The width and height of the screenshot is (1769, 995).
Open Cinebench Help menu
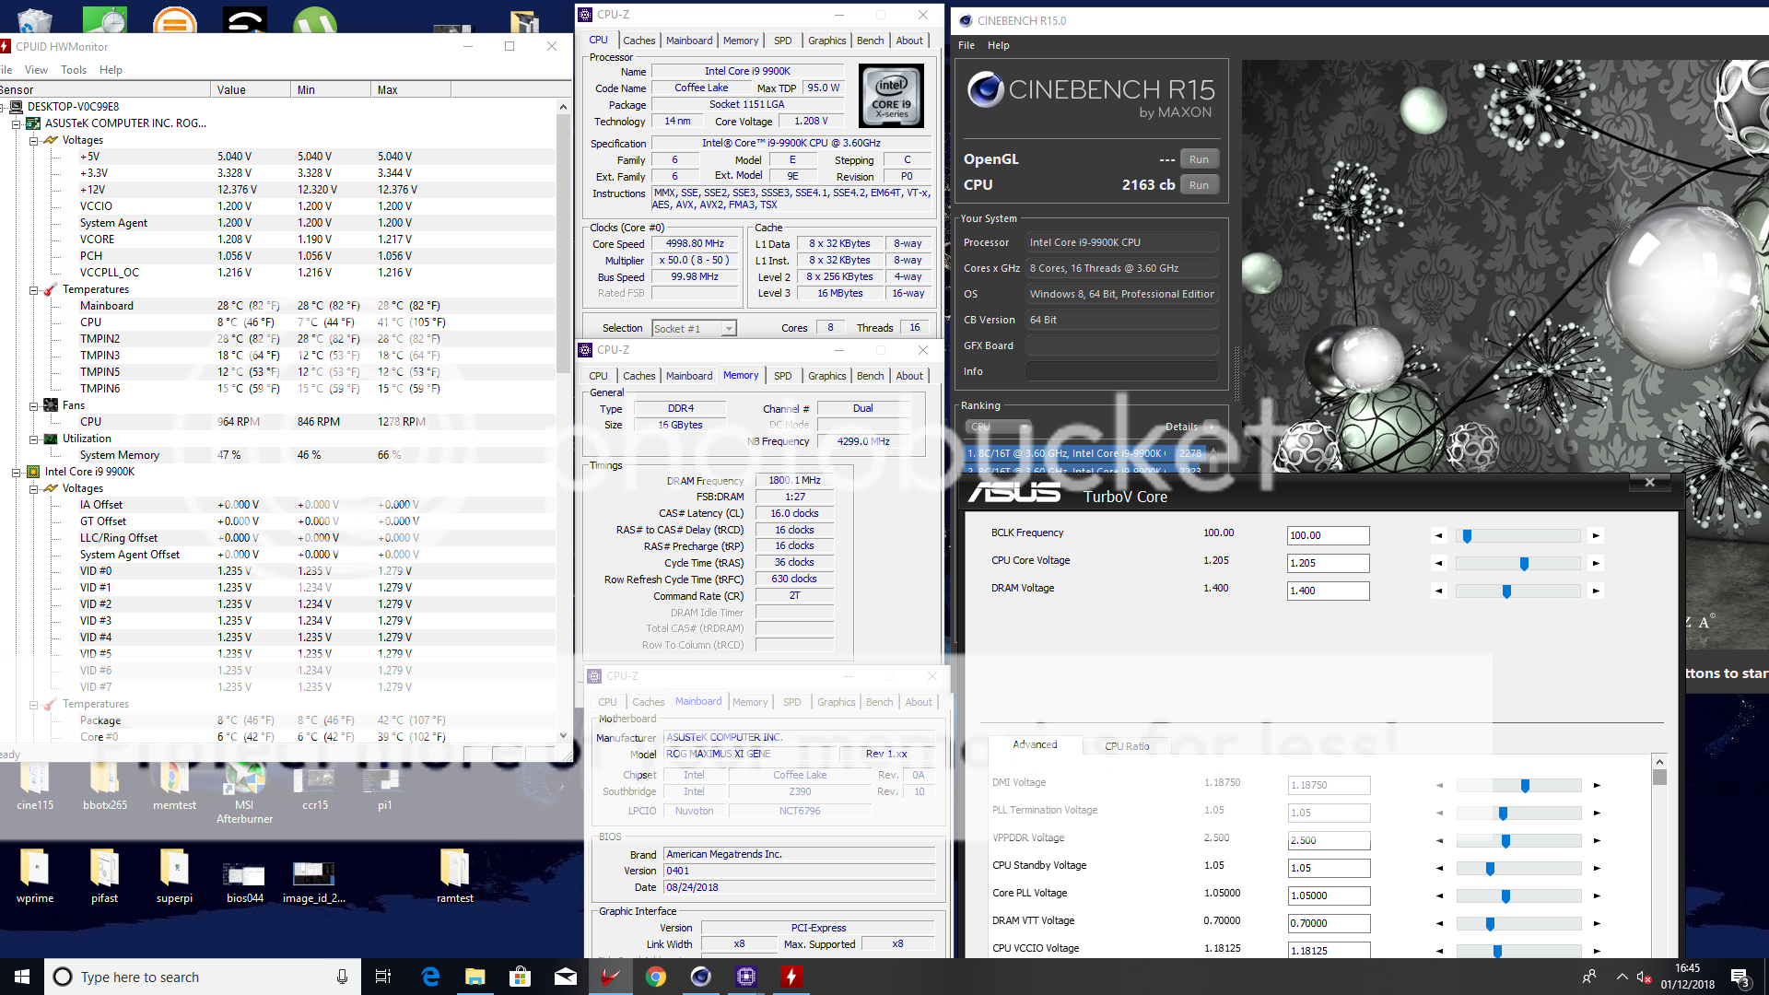pos(998,45)
